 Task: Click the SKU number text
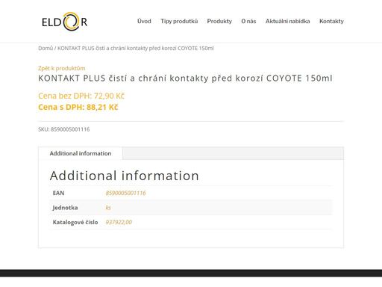64,129
